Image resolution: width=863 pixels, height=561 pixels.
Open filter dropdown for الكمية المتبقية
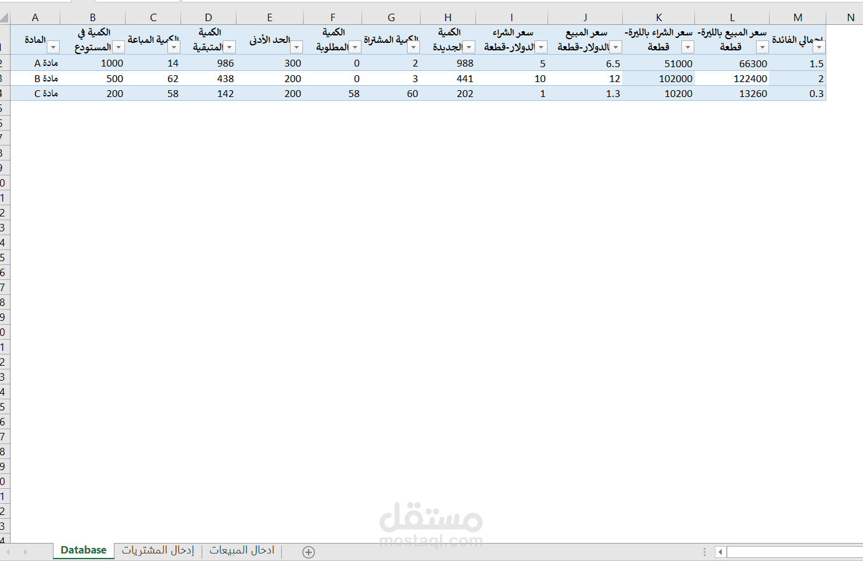[x=229, y=47]
